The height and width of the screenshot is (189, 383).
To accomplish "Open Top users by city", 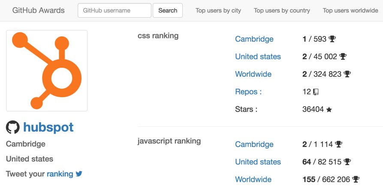I will 218,10.
